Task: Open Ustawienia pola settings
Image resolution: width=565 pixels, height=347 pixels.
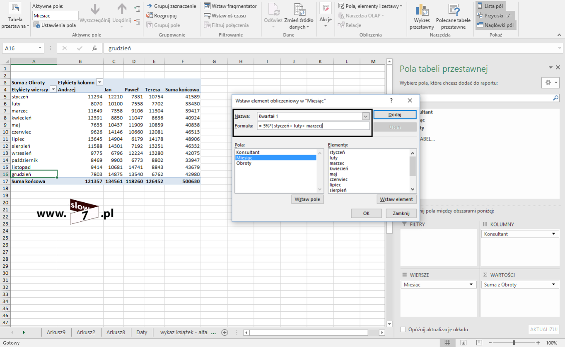Action: [x=54, y=25]
